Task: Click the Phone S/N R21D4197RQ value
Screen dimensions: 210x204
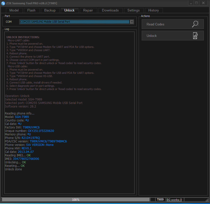Action: tap(31, 138)
